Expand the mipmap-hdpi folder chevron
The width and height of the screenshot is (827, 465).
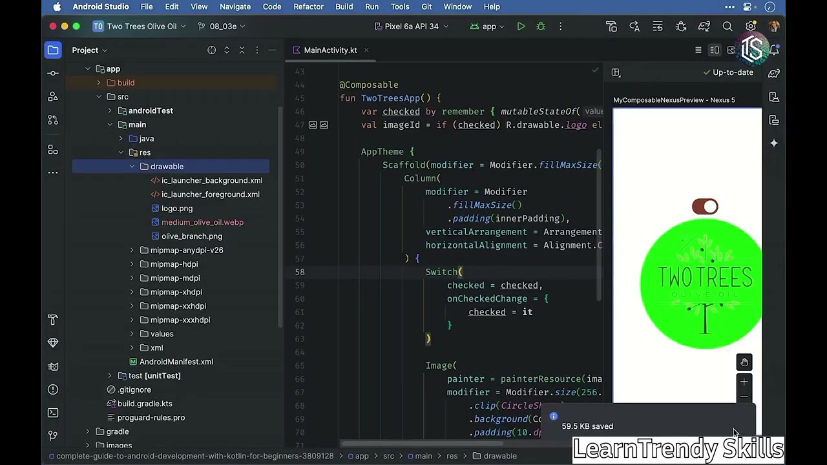coord(132,264)
